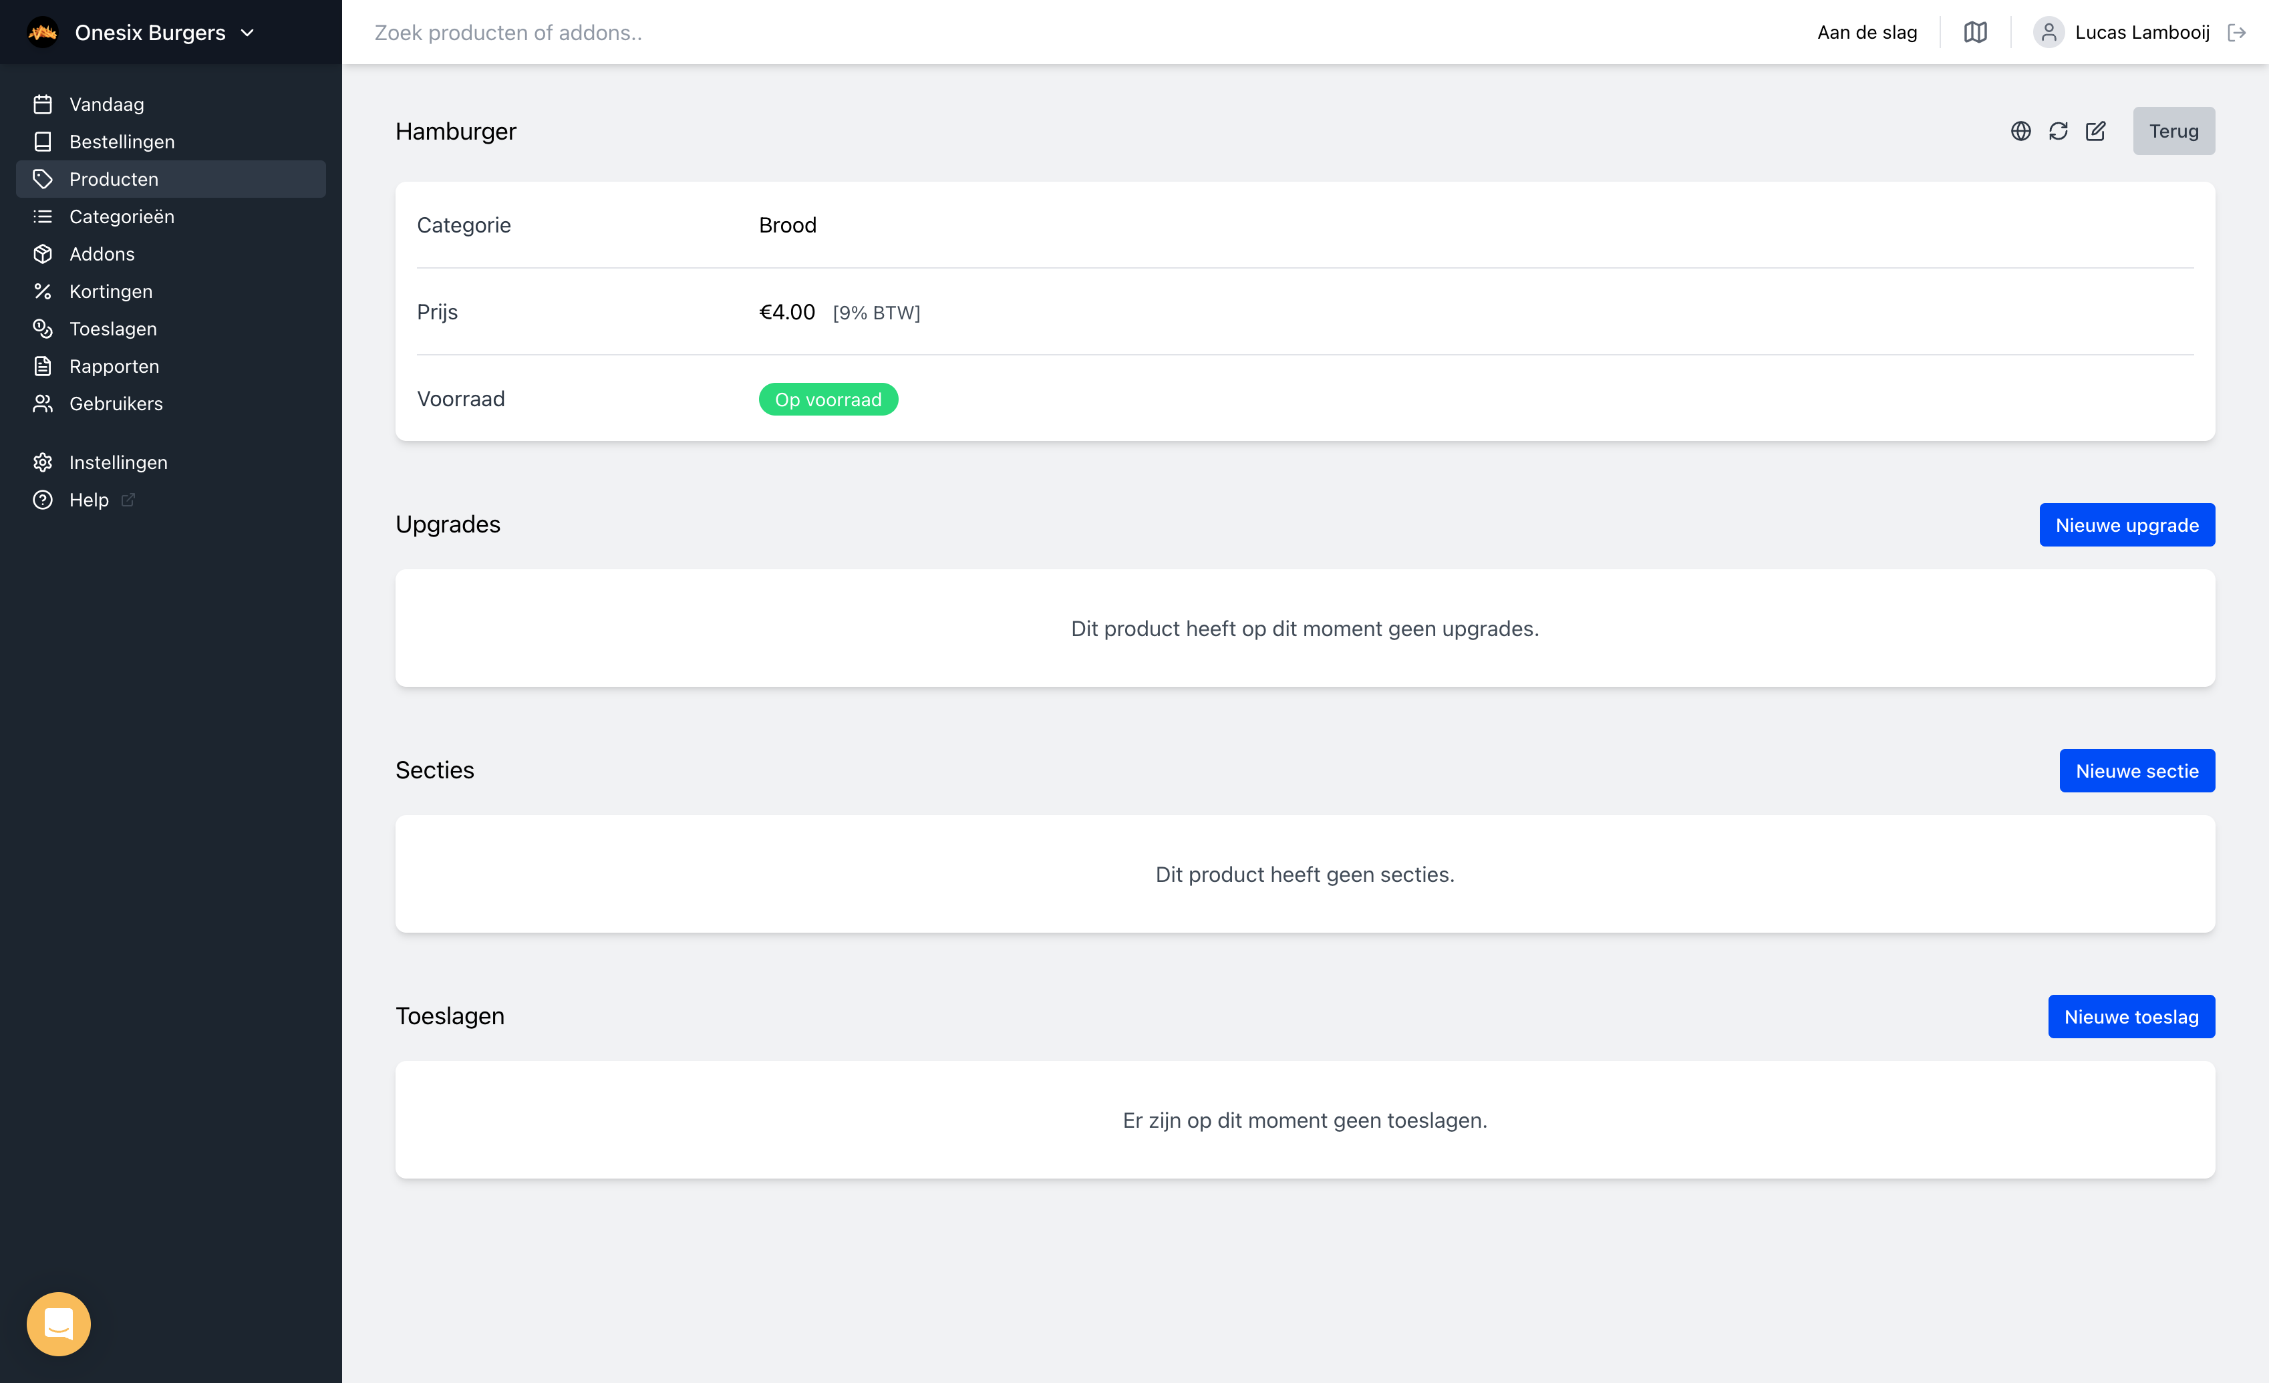Click the Brood category value
Viewport: 2269px width, 1383px height.
787,226
